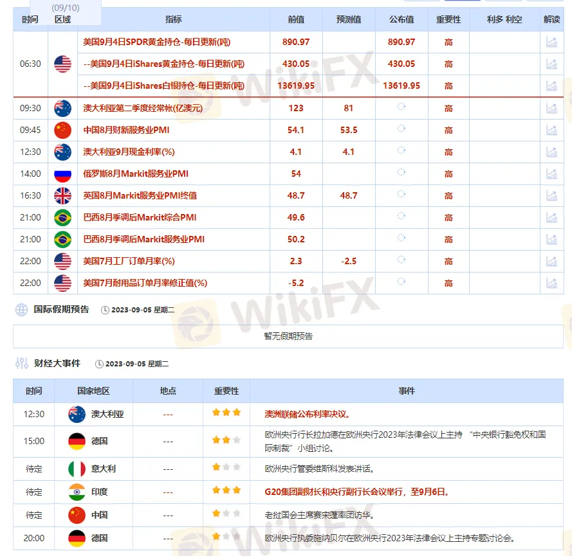Click the settings icon beside 财经大事件
572x556 pixels.
(x=21, y=363)
